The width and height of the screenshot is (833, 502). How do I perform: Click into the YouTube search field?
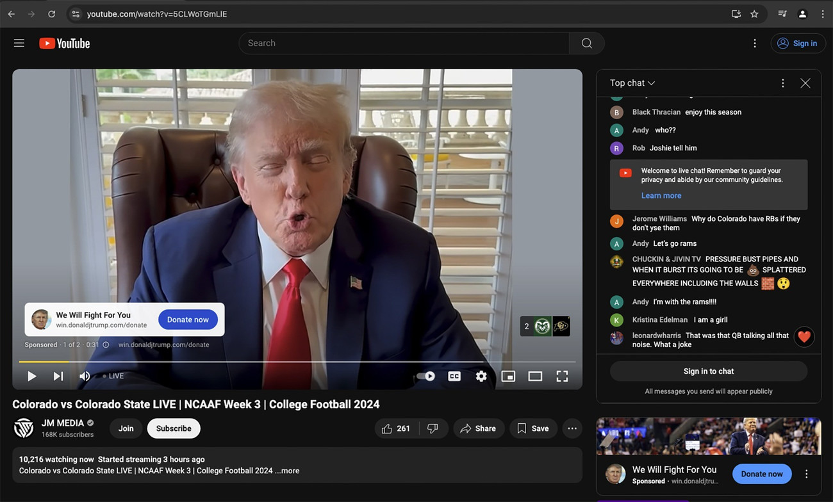coord(404,43)
